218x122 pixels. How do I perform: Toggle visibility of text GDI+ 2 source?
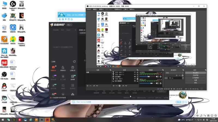click(x=135, y=74)
